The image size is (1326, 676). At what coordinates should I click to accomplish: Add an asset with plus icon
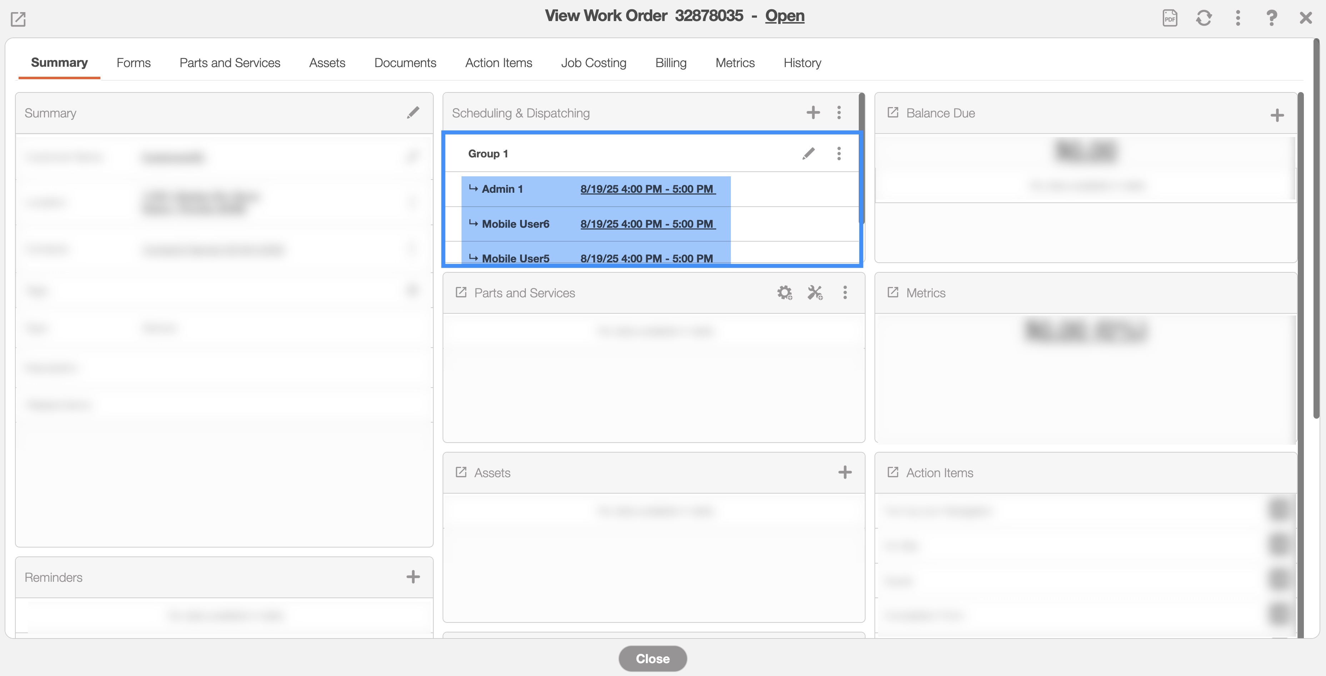point(845,472)
